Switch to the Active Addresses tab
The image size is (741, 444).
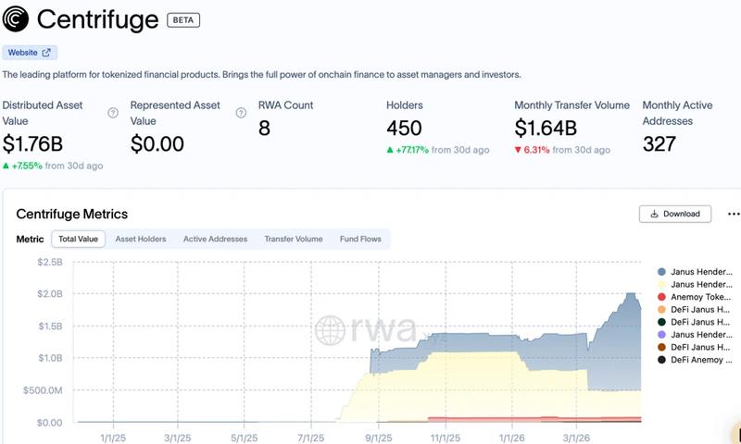pos(215,239)
